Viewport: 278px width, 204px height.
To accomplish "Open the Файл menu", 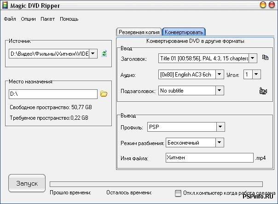I will pos(10,19).
